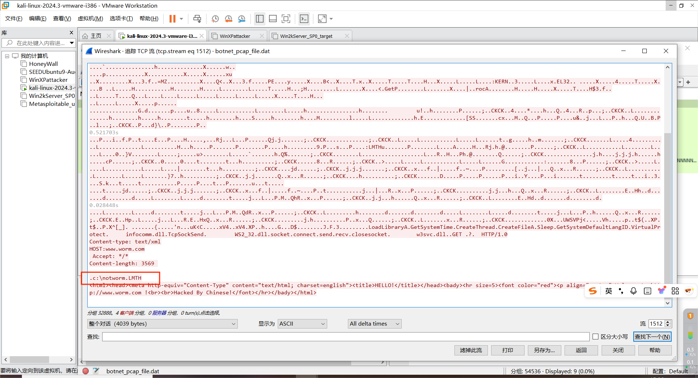Click the library search input field
698x378 pixels.
[x=36, y=43]
